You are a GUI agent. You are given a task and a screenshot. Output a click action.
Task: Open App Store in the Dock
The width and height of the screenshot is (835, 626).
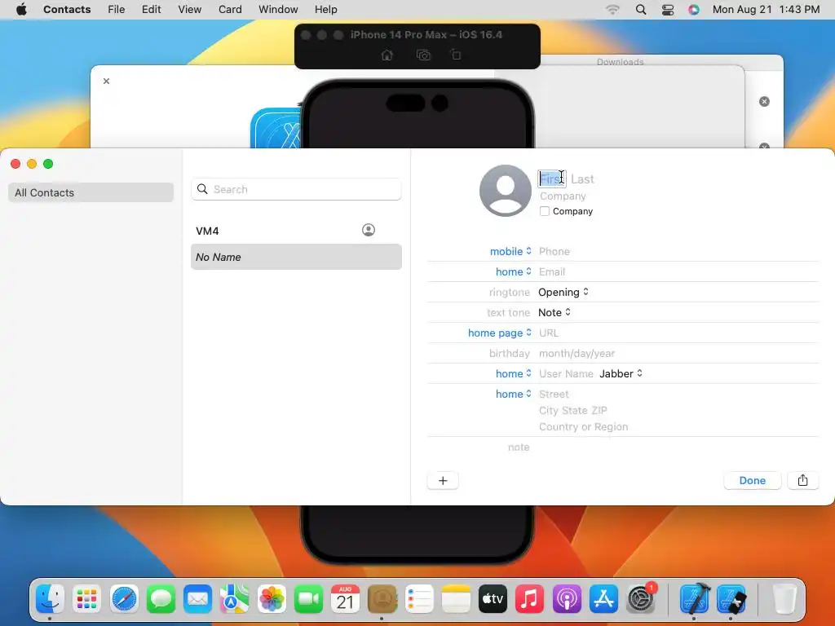tap(603, 599)
